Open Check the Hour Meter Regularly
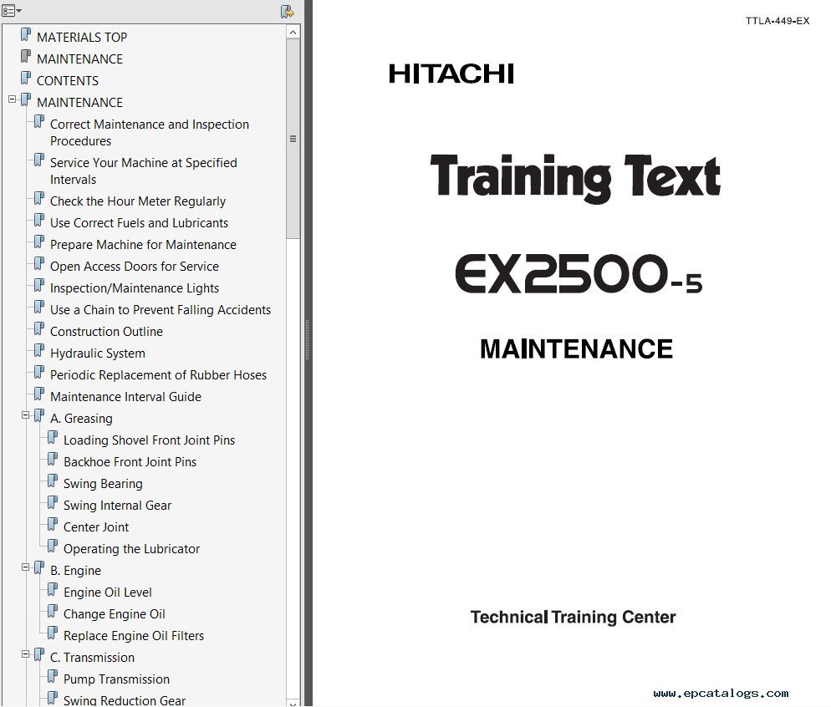This screenshot has width=831, height=707. [138, 201]
